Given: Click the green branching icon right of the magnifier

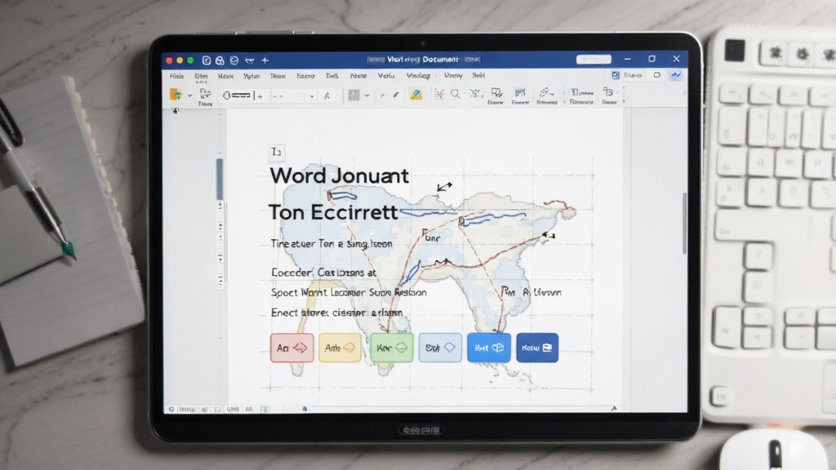Looking at the screenshot, I should coord(474,95).
